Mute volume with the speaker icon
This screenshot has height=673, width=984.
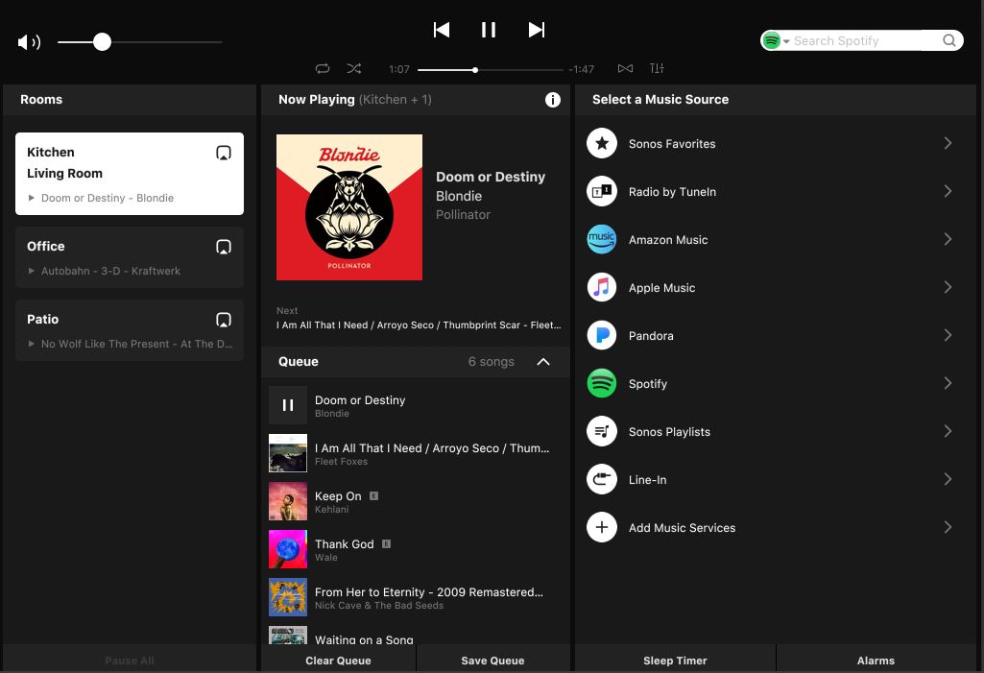click(x=29, y=42)
